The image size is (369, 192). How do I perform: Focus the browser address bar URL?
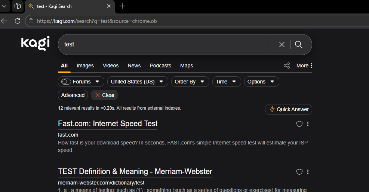97,21
